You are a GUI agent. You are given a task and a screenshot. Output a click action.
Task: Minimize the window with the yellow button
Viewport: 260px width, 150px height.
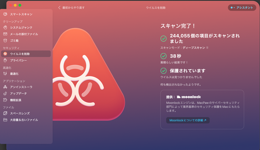coord(15,5)
